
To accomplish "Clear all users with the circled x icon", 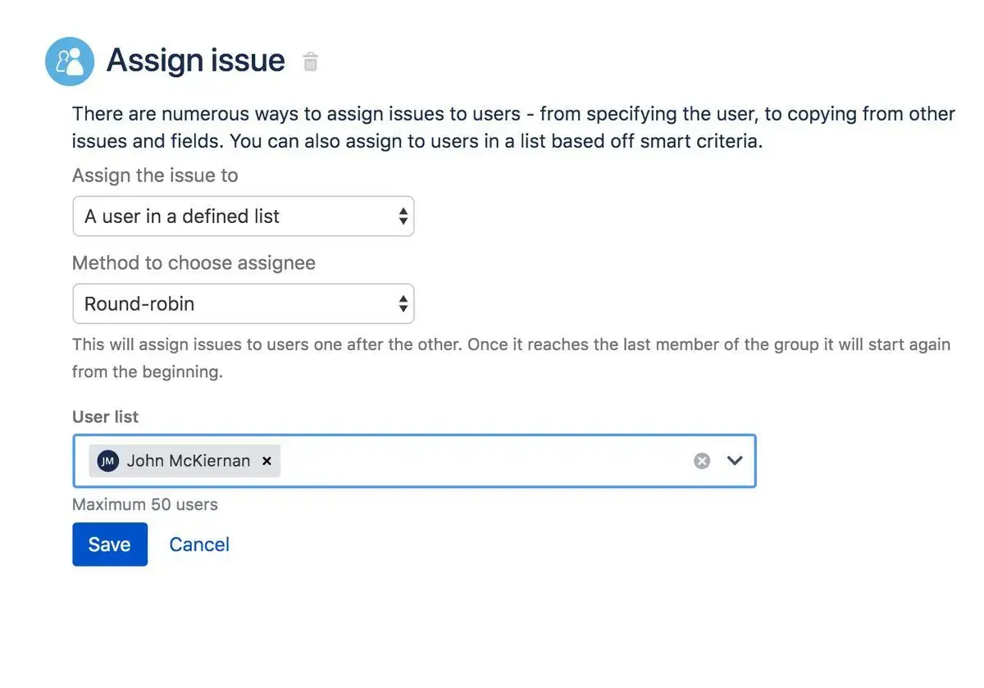I will [x=702, y=461].
